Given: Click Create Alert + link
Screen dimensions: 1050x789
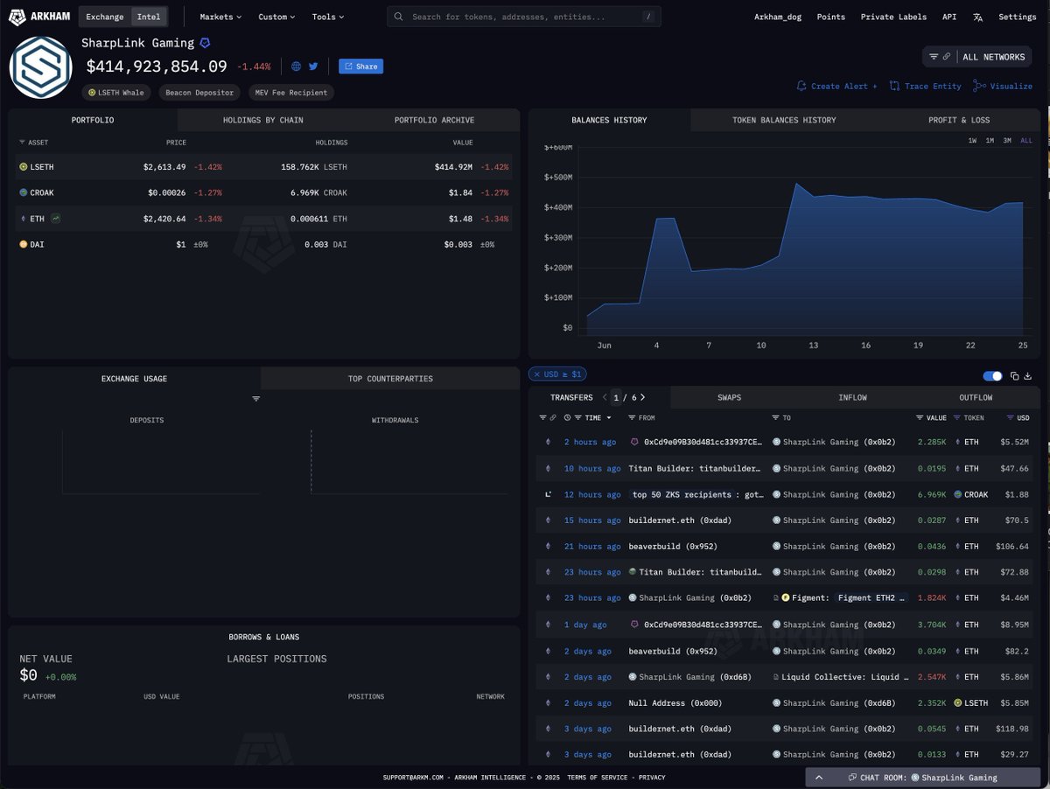Looking at the screenshot, I should tap(837, 86).
